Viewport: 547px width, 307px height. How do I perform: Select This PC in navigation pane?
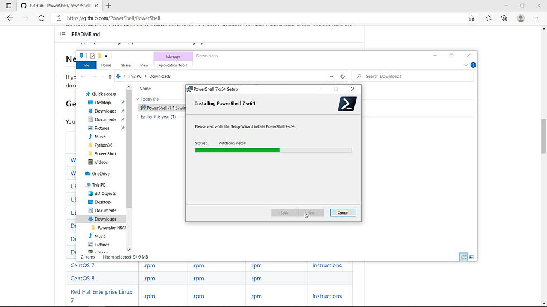click(x=98, y=185)
